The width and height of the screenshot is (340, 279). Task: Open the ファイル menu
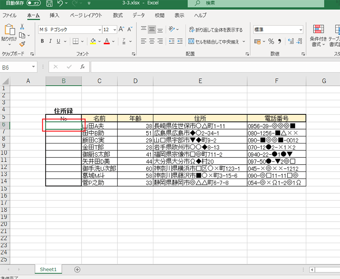click(9, 15)
